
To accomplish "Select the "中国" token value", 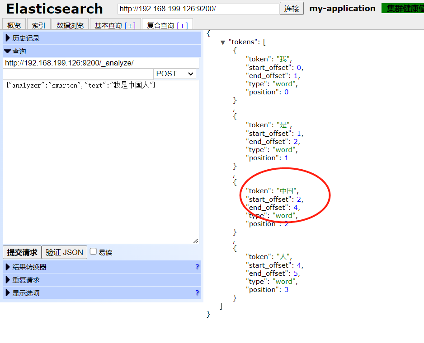I will (x=287, y=190).
